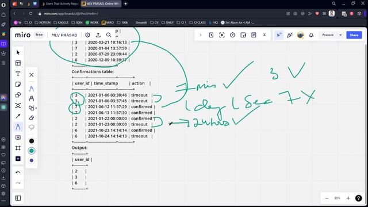This screenshot has height=207, width=368.
Task: Select the mind map/diagram tool
Action: pos(18,106)
